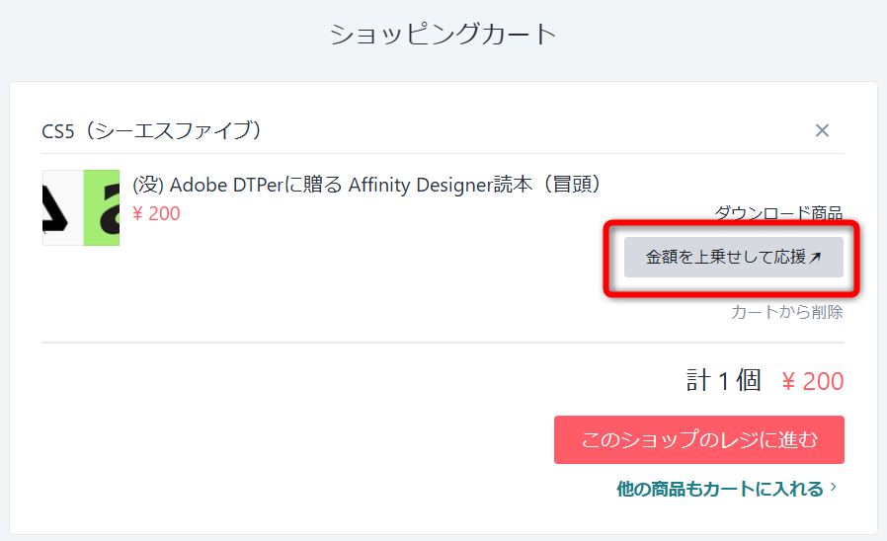Select the CS5（シーエスファイブ）shop name

tap(151, 130)
